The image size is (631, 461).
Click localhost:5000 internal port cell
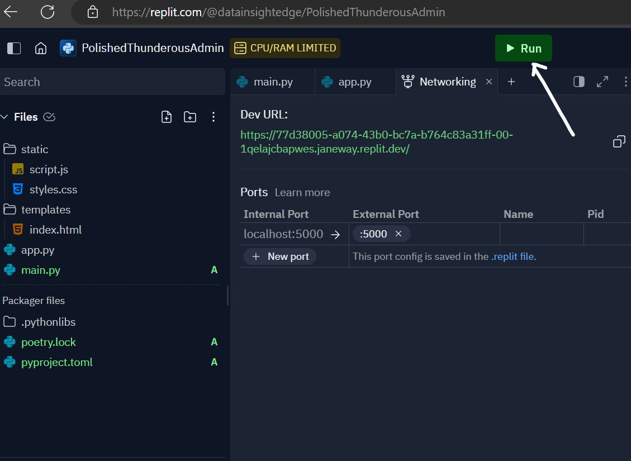click(283, 234)
